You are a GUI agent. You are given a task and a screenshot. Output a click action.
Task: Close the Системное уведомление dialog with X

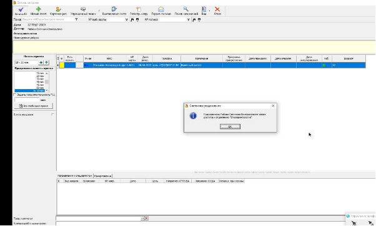(273, 106)
